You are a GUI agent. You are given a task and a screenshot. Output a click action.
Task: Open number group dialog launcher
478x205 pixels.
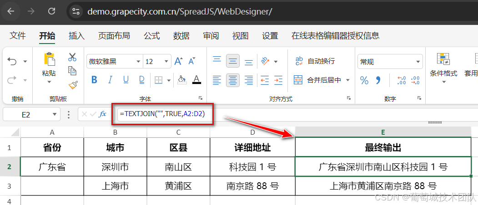419,98
